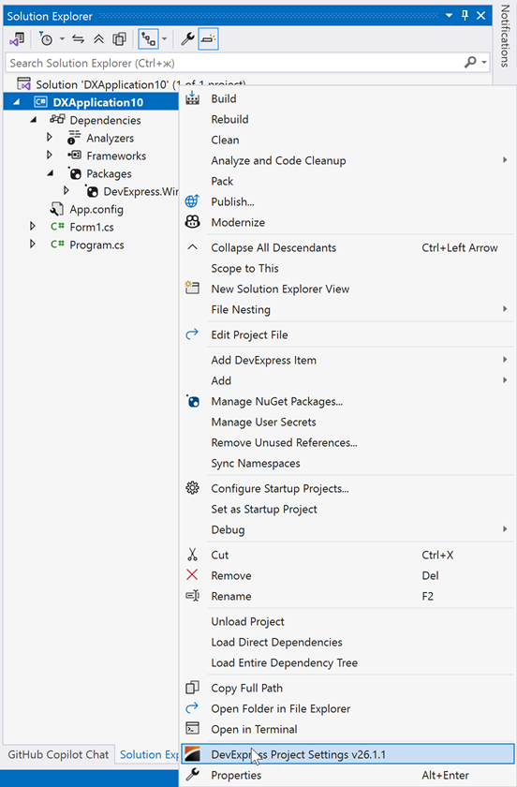
Task: Click the Show All Files toolbar icon
Action: (120, 38)
